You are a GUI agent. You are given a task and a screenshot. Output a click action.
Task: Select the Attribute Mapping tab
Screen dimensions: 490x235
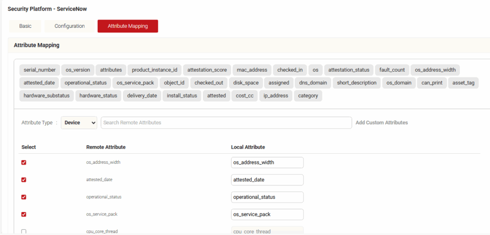point(128,26)
